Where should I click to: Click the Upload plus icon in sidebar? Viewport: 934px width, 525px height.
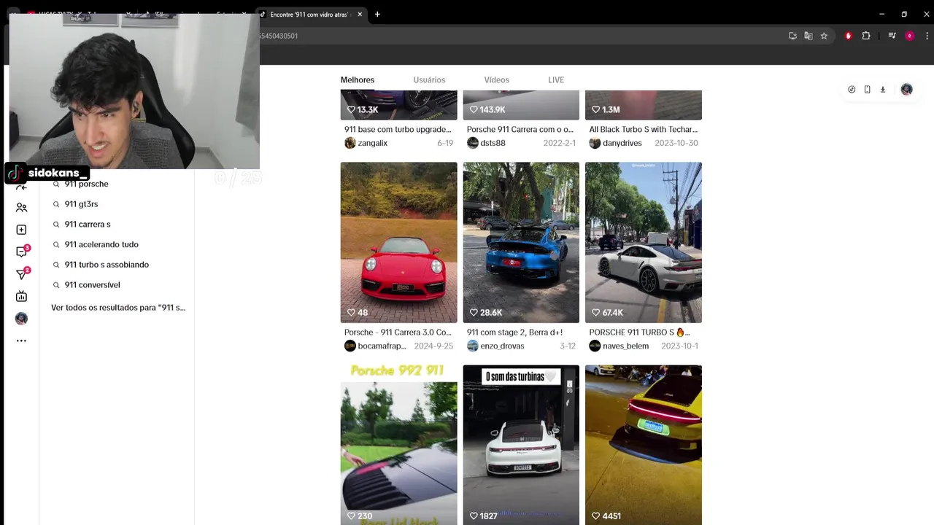tap(21, 230)
